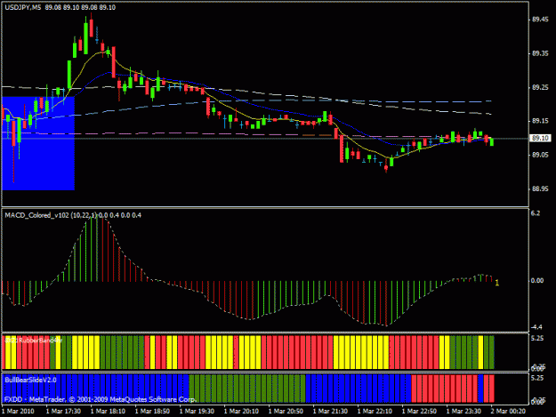This screenshot has width=556, height=417.
Task: Click the 1 Mar 22:10 time axis label
Action: click(375, 412)
